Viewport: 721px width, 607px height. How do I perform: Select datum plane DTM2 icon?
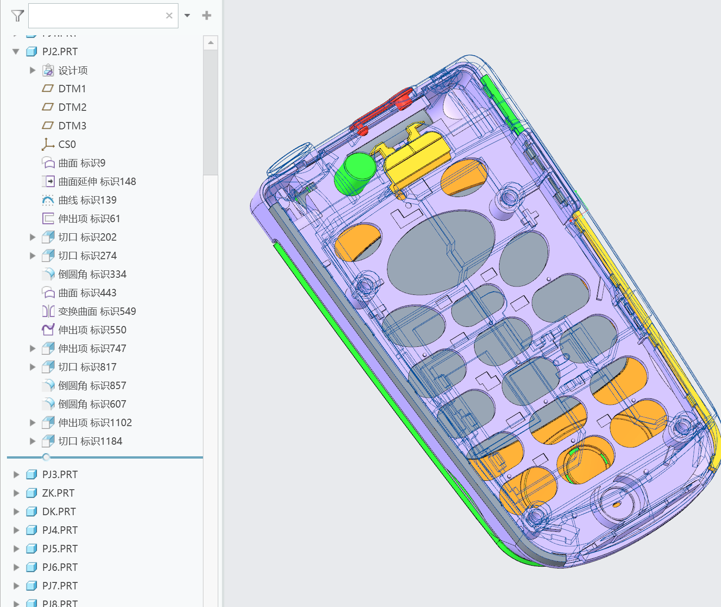(48, 107)
